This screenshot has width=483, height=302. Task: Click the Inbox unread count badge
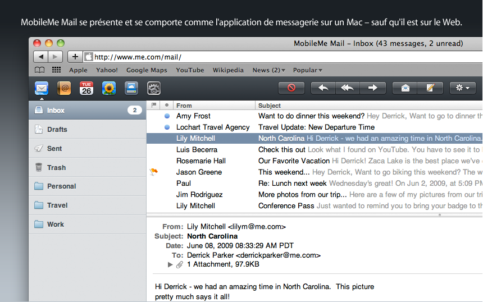(x=135, y=110)
